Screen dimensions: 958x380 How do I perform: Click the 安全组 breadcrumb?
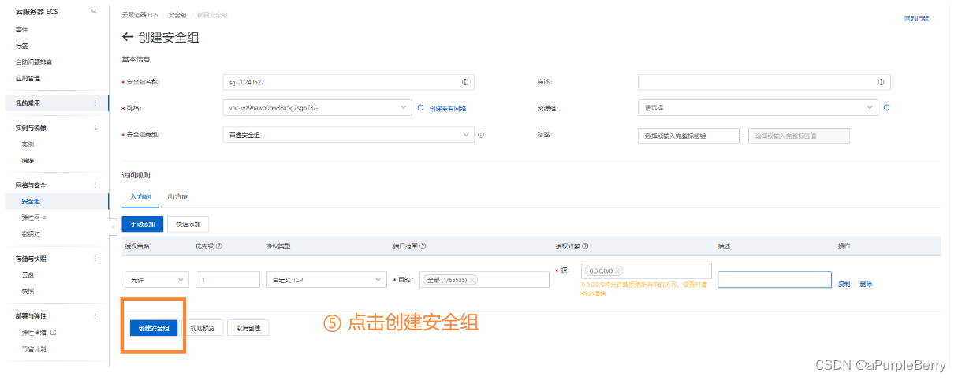coord(177,15)
